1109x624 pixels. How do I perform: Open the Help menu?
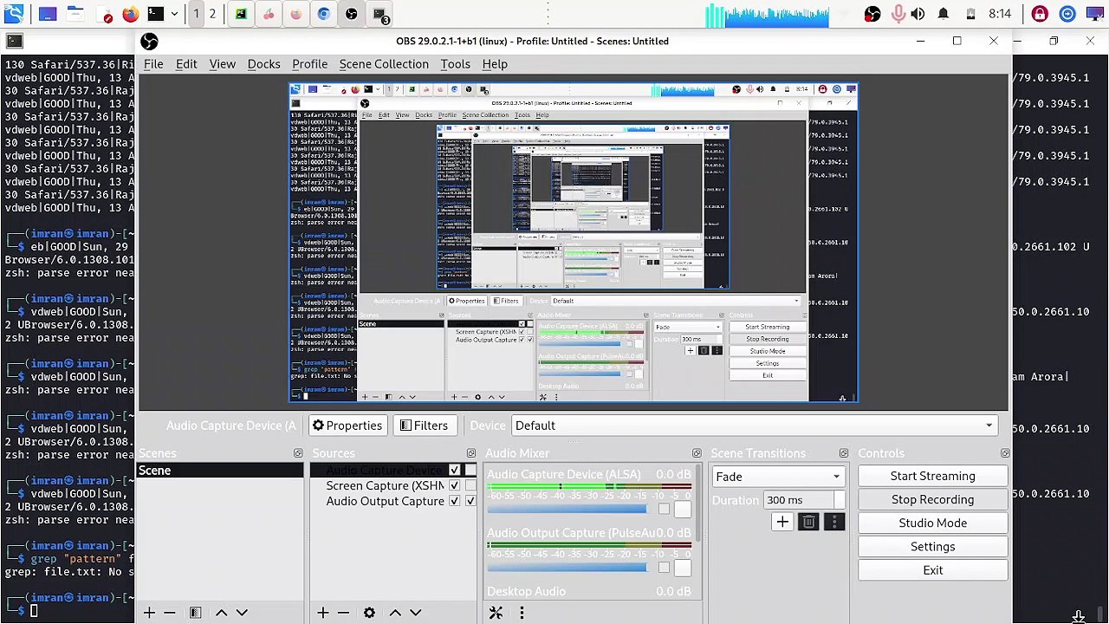click(495, 64)
